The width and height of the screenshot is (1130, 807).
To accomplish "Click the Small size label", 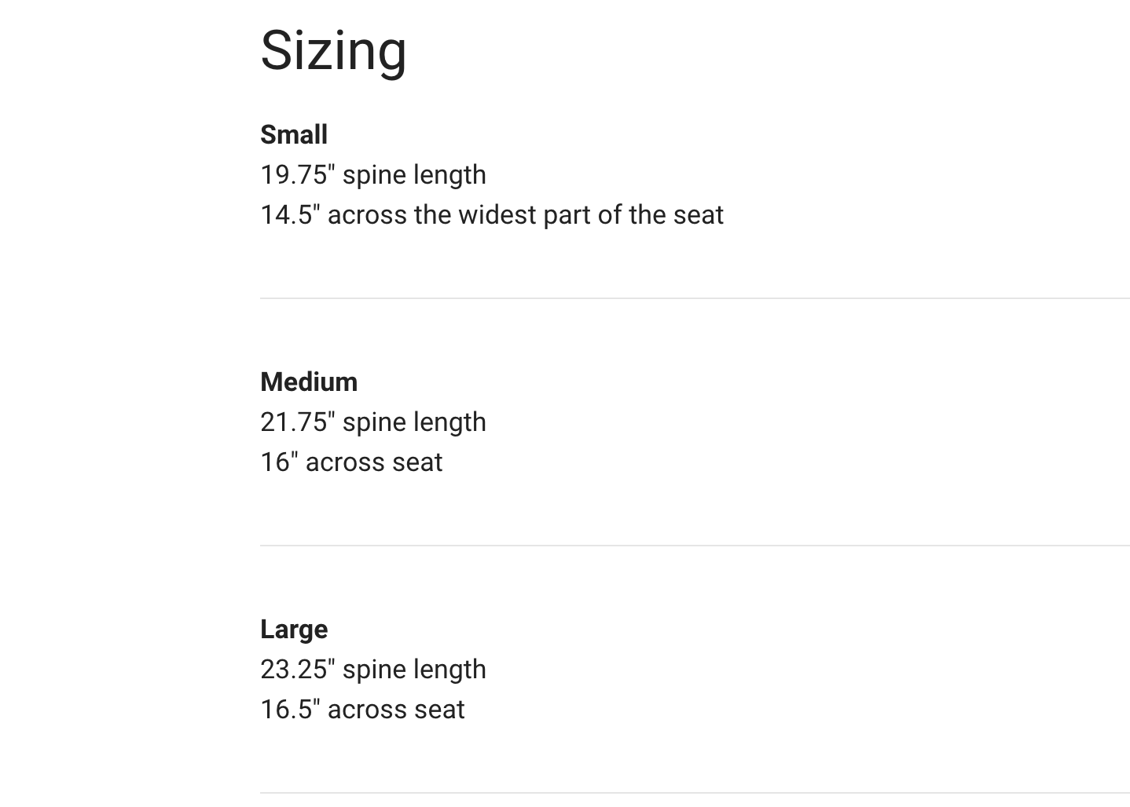I will (x=294, y=135).
